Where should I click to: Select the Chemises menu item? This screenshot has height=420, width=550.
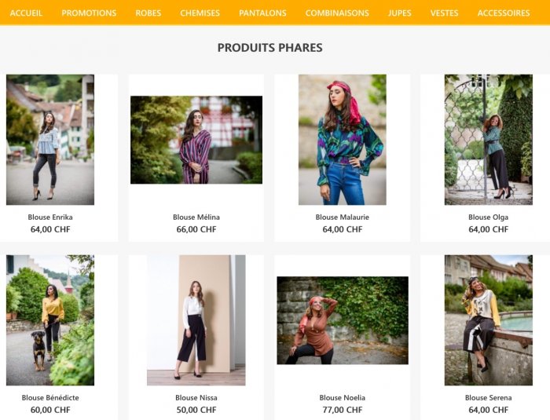[x=200, y=13]
